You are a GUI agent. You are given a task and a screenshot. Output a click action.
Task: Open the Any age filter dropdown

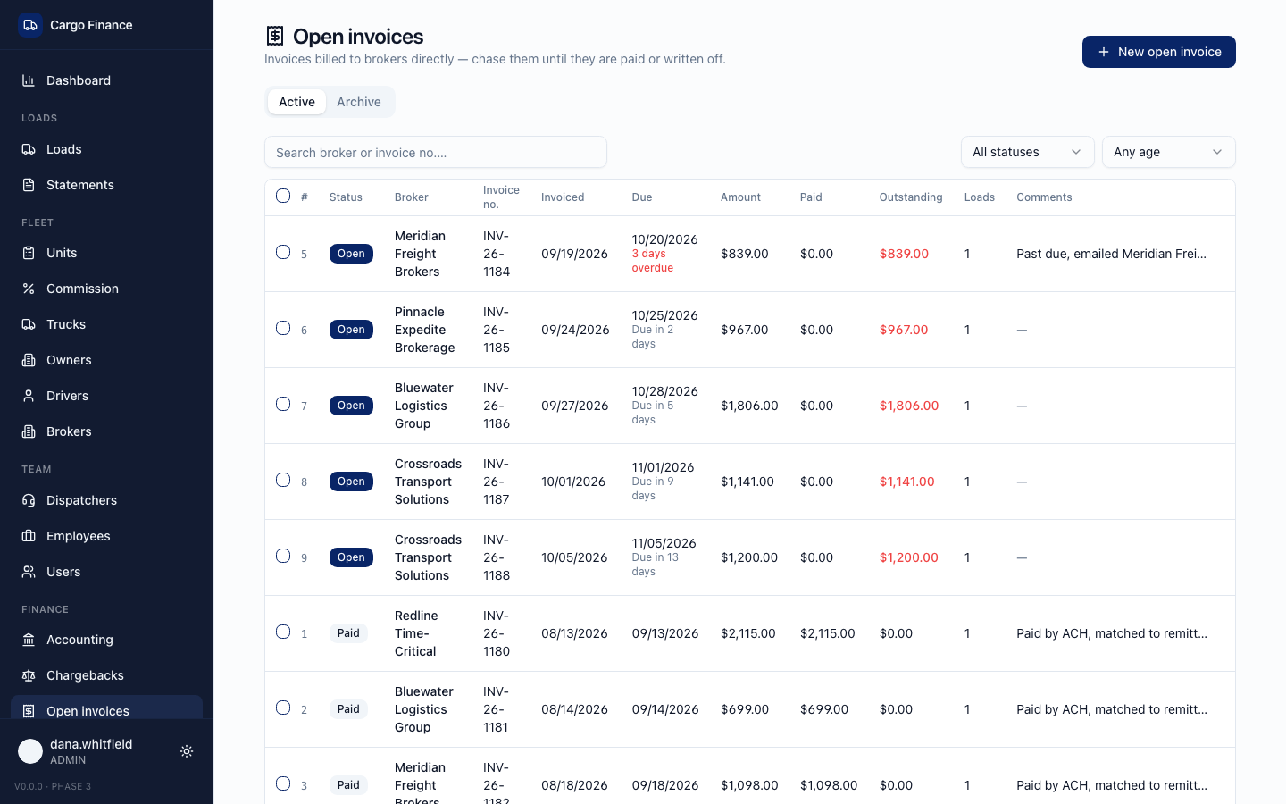(1169, 152)
